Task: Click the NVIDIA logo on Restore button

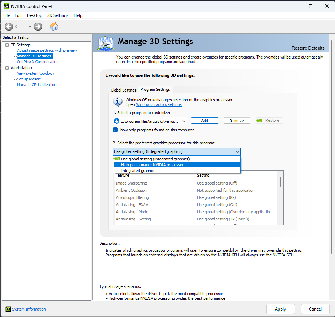Action: pyautogui.click(x=259, y=121)
